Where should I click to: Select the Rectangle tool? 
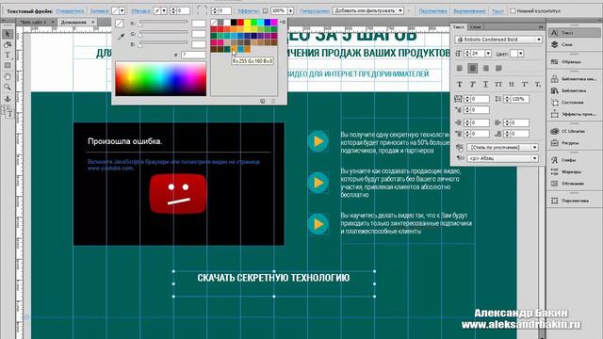[8, 66]
